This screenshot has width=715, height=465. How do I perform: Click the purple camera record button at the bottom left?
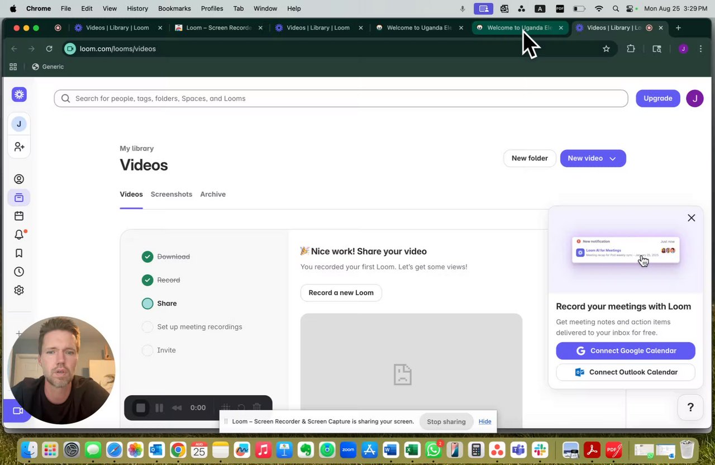click(17, 411)
